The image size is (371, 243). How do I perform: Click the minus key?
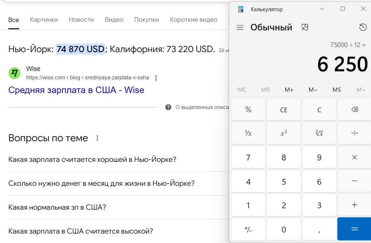(354, 181)
